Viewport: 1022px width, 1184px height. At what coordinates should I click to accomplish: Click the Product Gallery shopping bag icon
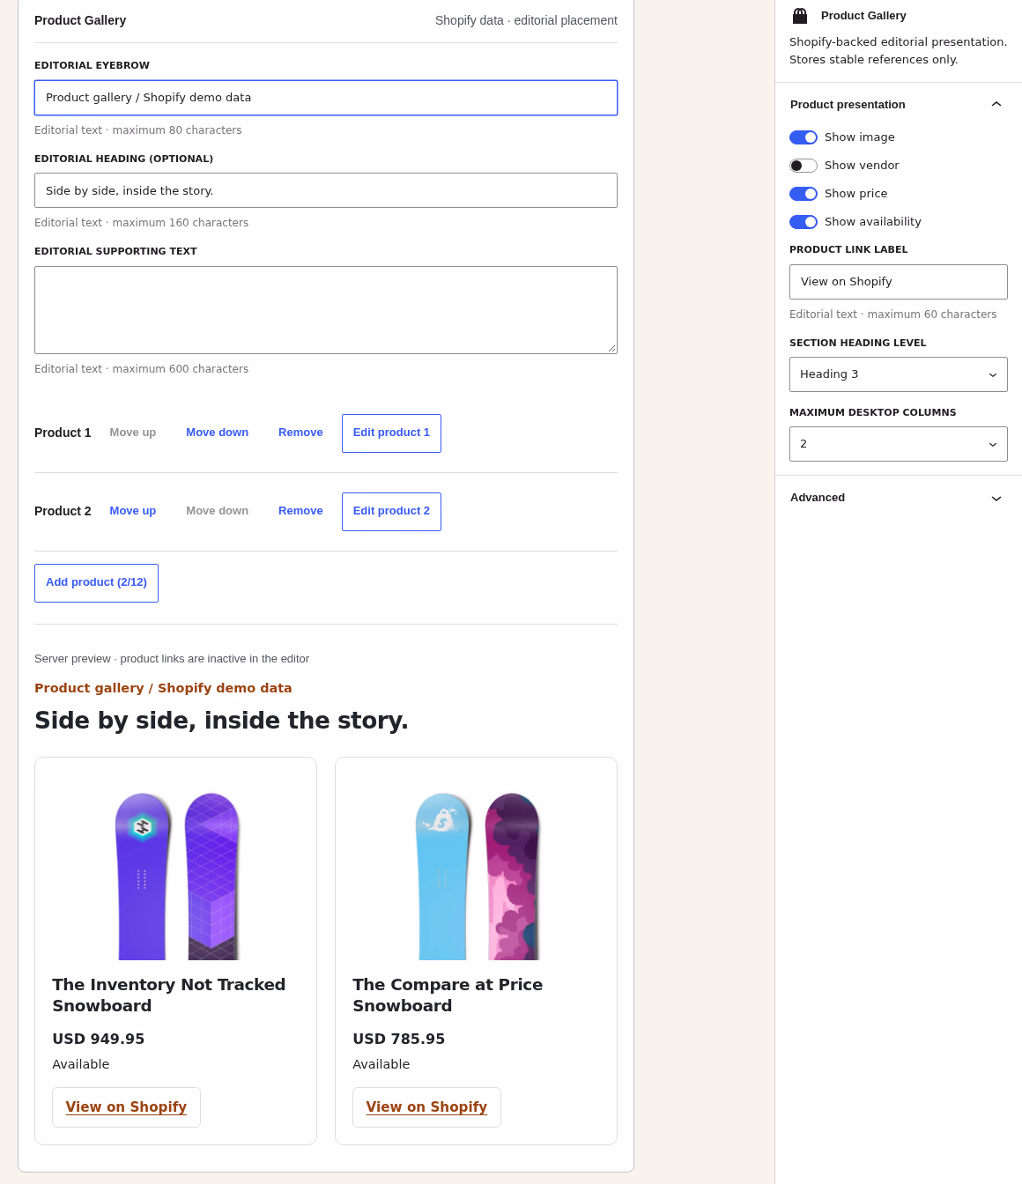pyautogui.click(x=800, y=16)
